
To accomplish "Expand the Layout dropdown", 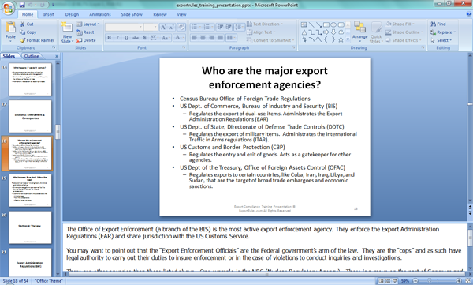I will (88, 24).
